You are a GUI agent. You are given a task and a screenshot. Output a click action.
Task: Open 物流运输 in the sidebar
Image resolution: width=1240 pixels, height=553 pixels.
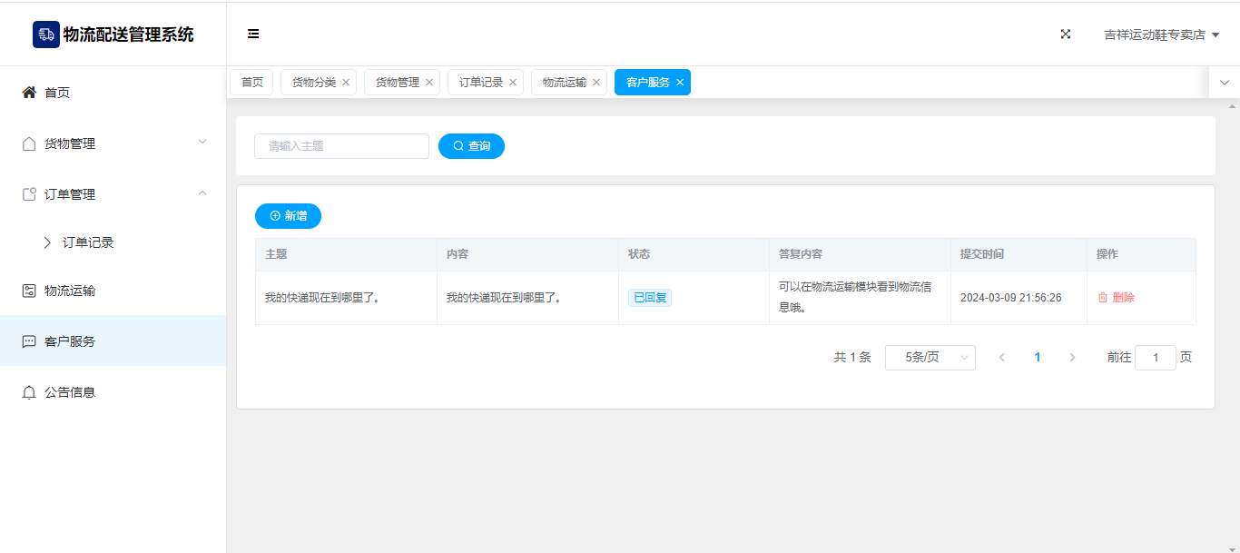(69, 291)
